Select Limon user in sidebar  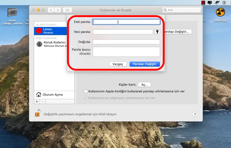(53, 31)
